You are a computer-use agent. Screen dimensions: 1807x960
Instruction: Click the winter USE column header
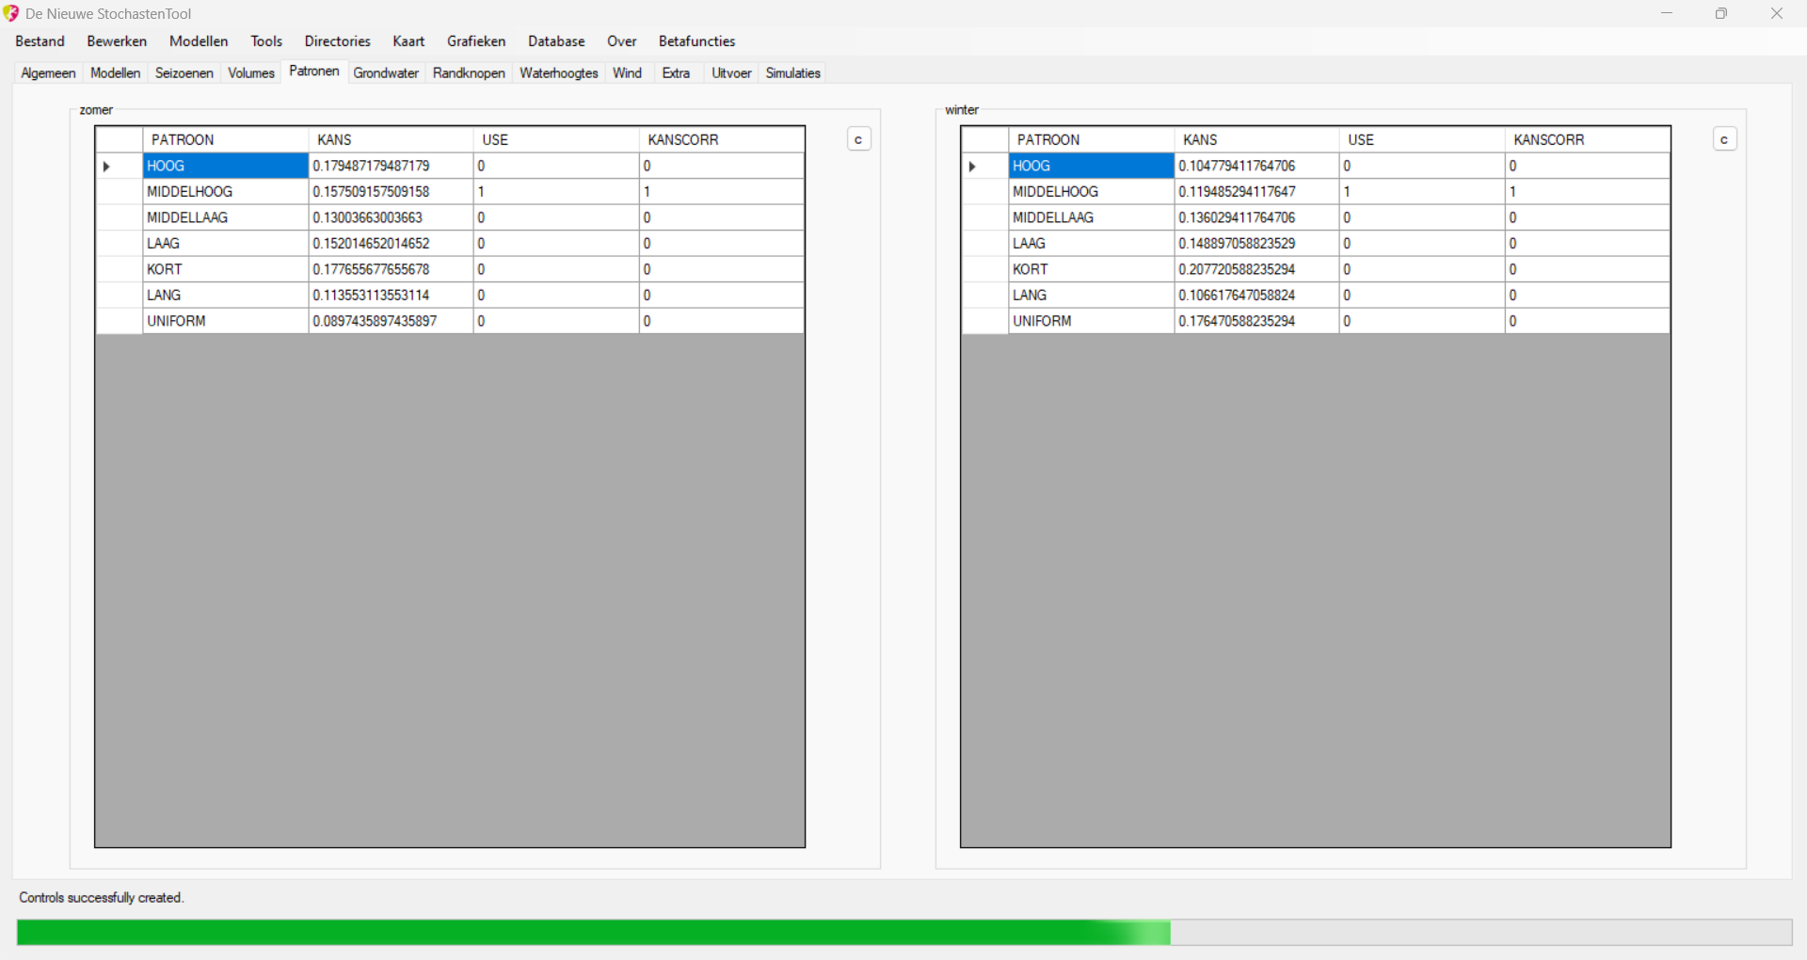click(x=1423, y=139)
